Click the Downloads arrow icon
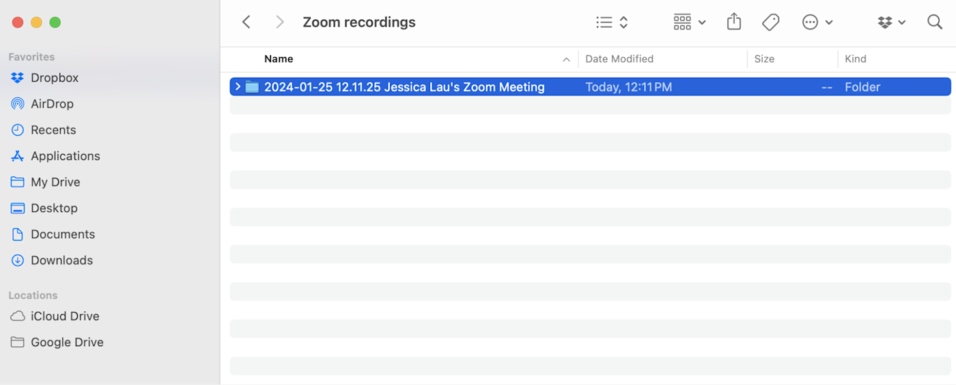 pyautogui.click(x=17, y=260)
